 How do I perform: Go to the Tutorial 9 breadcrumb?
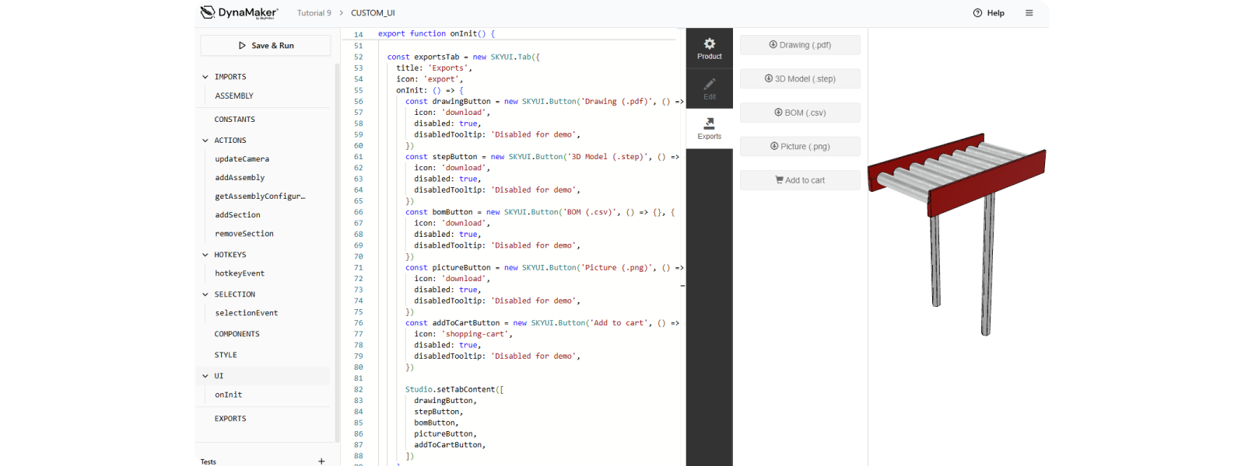[x=314, y=13]
